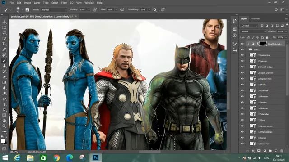
Task: Select the Groot layer
Action: (266, 138)
